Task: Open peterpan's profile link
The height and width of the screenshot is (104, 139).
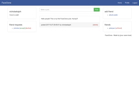Action: pos(112,28)
